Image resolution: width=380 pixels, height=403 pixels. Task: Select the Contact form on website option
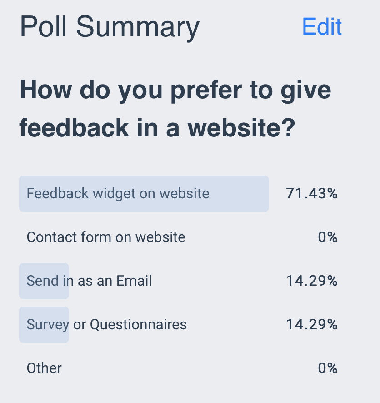105,237
